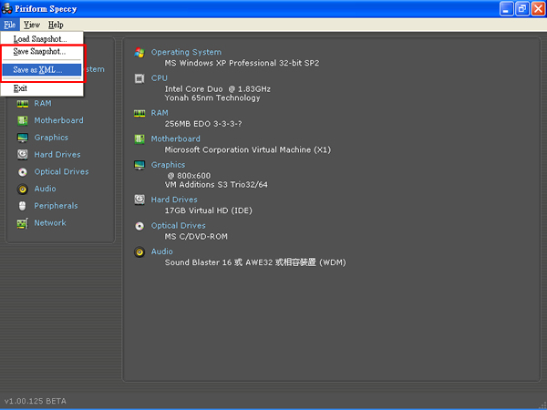The image size is (547, 410).
Task: Click the Sound Blaster 16 audio device text
Action: point(255,262)
